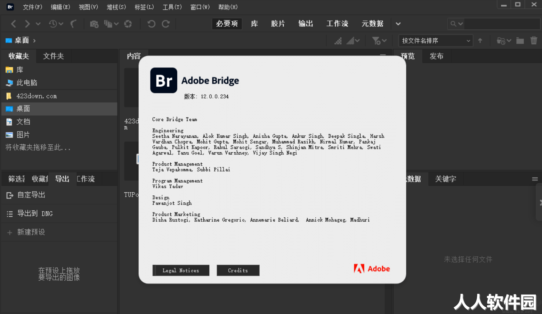Click the boomerang return icon
Image resolution: width=542 pixels, height=314 pixels.
point(73,24)
